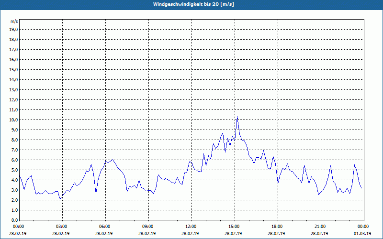Click the 11,0 y-axis label
This screenshot has width=383, height=239.
pos(13,110)
